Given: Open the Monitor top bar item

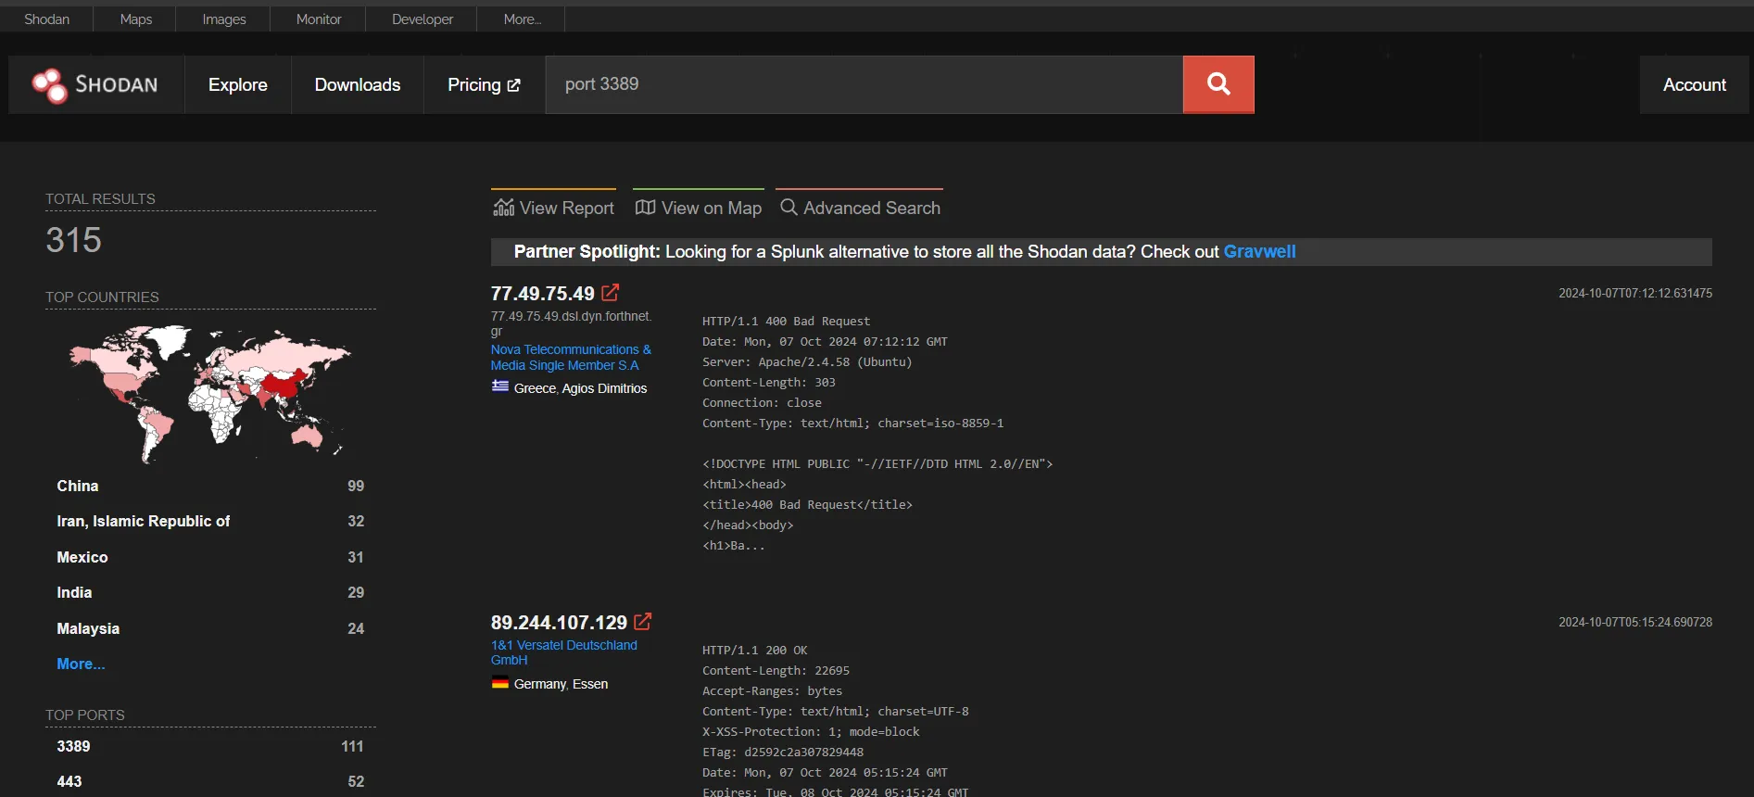Looking at the screenshot, I should (318, 19).
